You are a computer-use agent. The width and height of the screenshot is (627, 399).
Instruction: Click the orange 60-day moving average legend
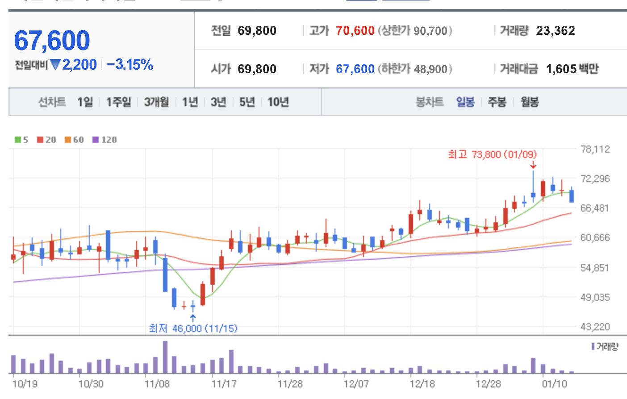point(74,140)
